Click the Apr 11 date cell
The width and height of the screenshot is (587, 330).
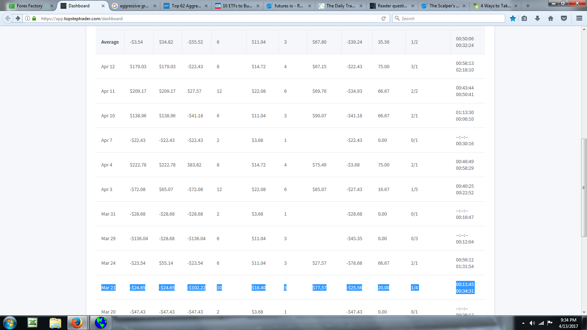click(108, 91)
